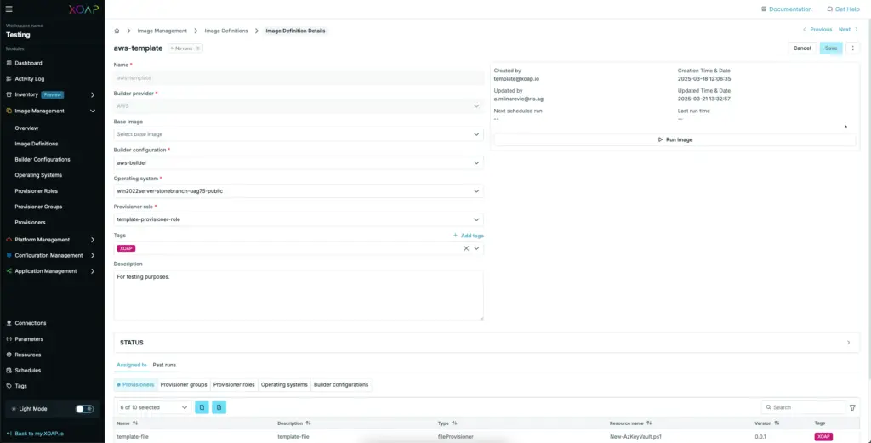
Task: Click into the Description text area
Action: coord(298,295)
